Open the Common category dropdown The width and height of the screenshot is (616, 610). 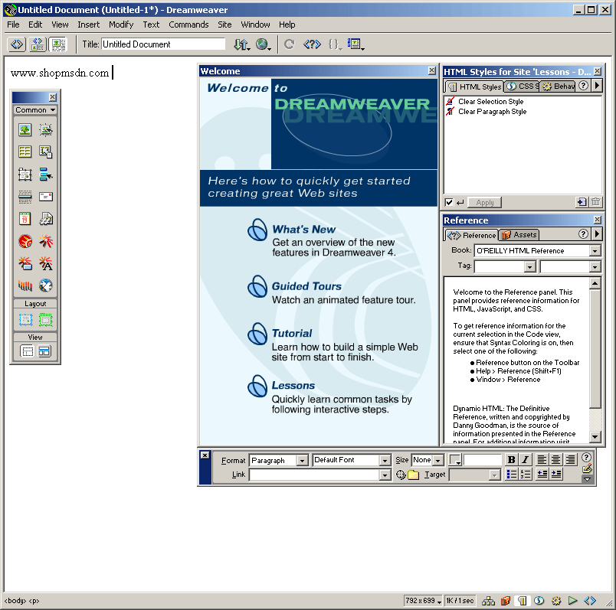tap(35, 110)
